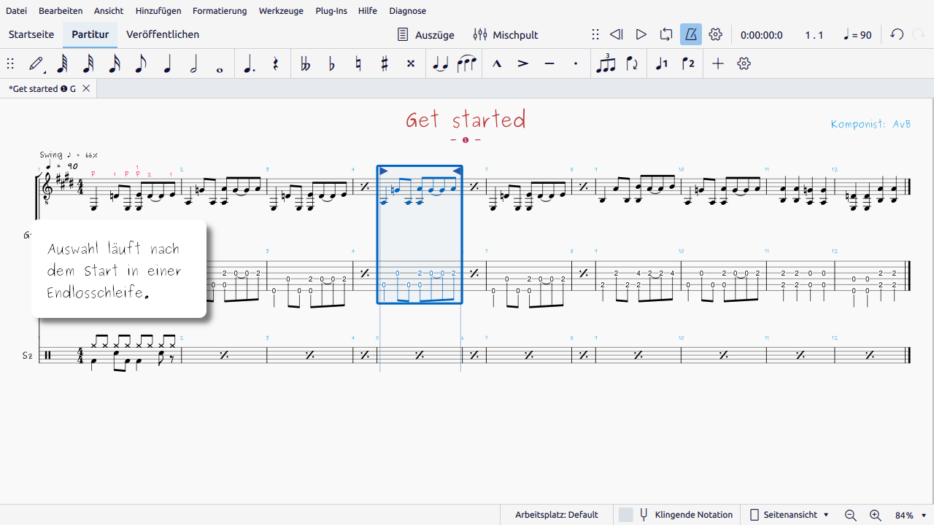Select the whole note duration

220,64
